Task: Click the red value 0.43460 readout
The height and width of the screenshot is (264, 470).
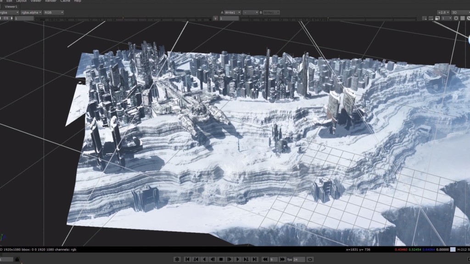Action: tap(401, 249)
